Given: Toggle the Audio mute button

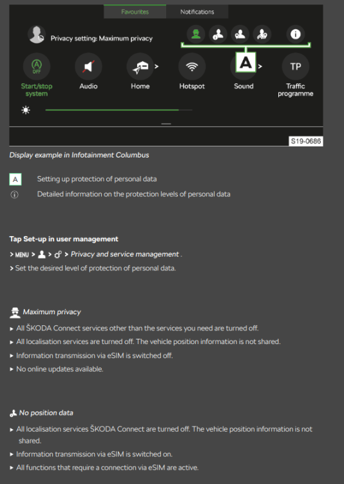Looking at the screenshot, I should [88, 66].
